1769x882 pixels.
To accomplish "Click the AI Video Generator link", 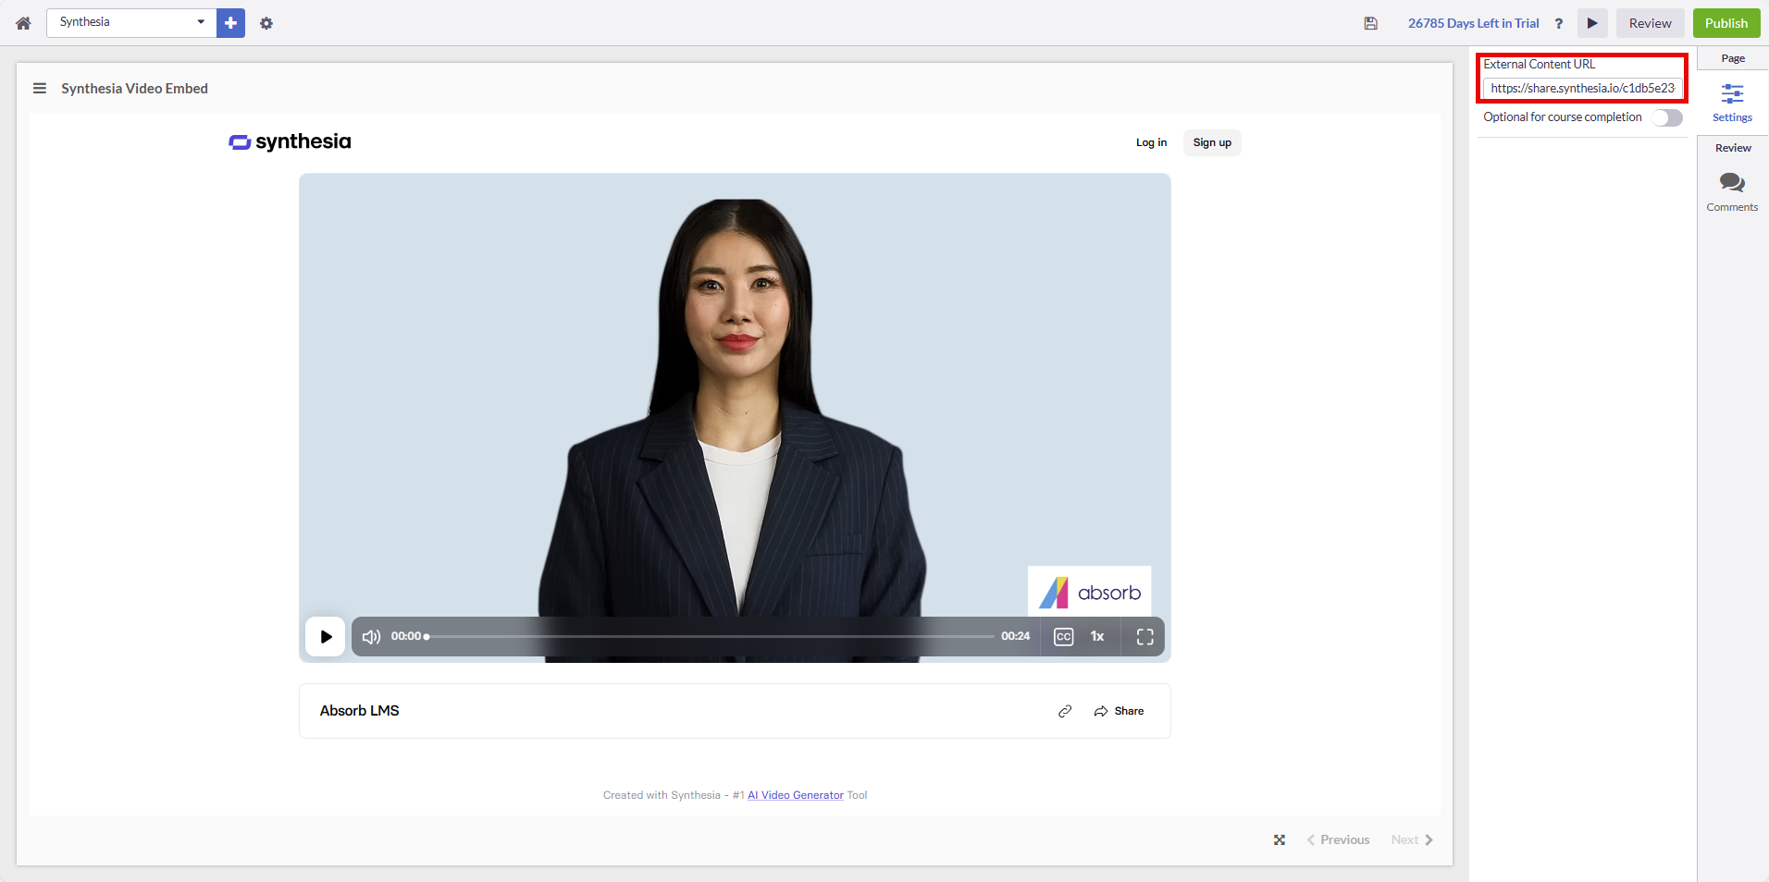I will click(795, 795).
